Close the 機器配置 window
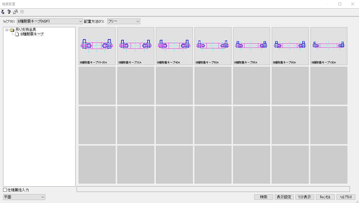359x203 pixels. pos(353,4)
